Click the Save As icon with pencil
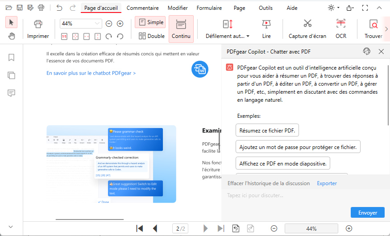This screenshot has height=236, width=390. (x=30, y=8)
